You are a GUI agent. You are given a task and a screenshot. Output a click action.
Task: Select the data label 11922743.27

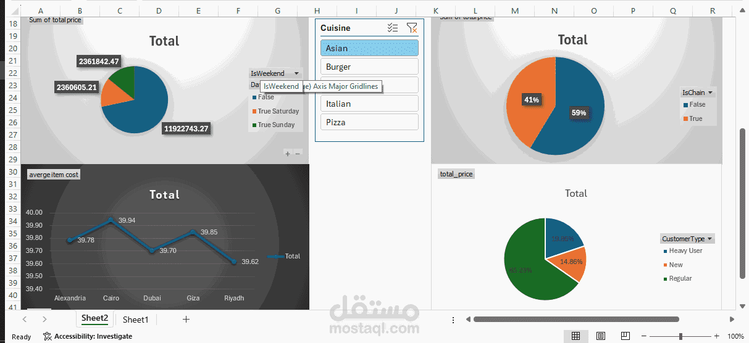point(186,129)
